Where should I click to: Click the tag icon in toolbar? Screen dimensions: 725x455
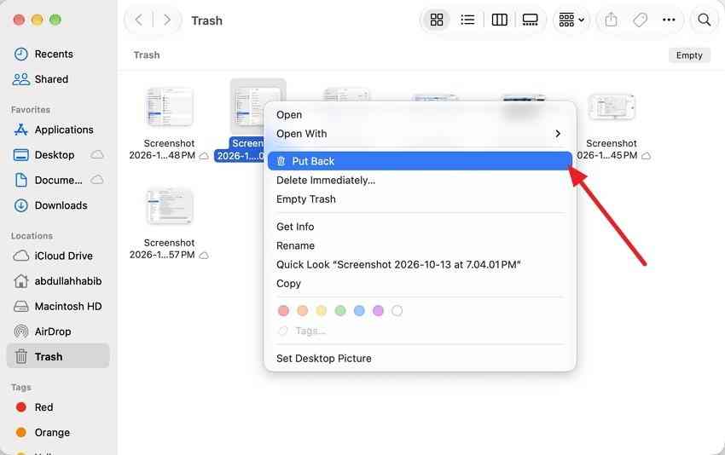coord(640,20)
